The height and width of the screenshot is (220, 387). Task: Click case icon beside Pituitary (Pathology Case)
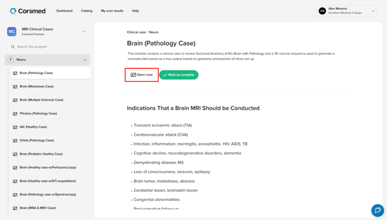click(x=15, y=114)
